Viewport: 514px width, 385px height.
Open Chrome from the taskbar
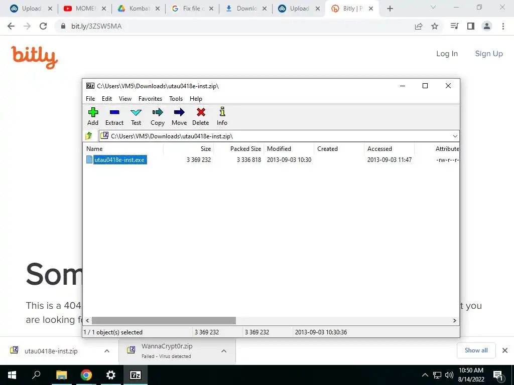click(x=86, y=375)
